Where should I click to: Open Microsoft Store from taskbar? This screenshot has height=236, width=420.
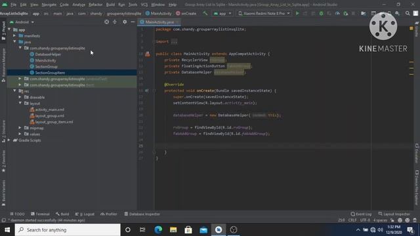188,230
